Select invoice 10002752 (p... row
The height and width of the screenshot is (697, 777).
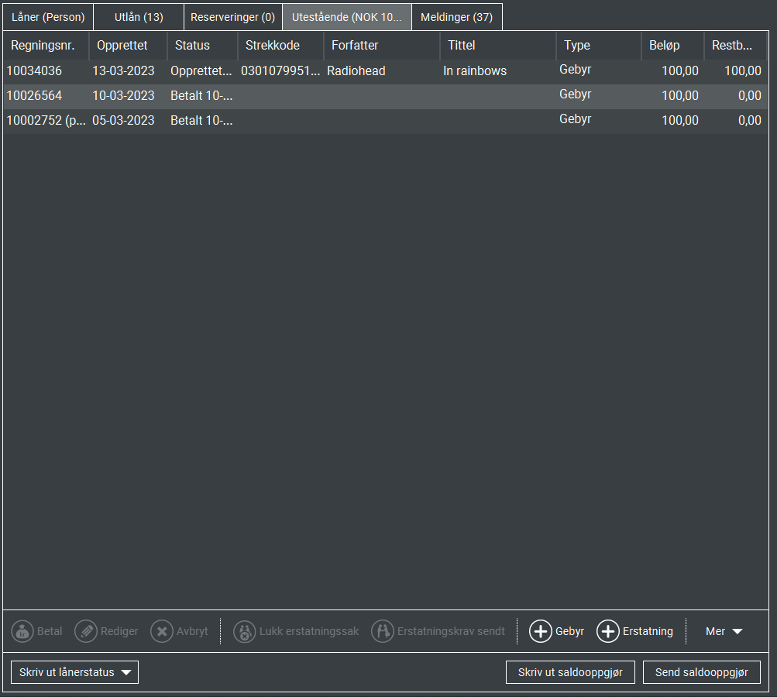[x=386, y=120]
